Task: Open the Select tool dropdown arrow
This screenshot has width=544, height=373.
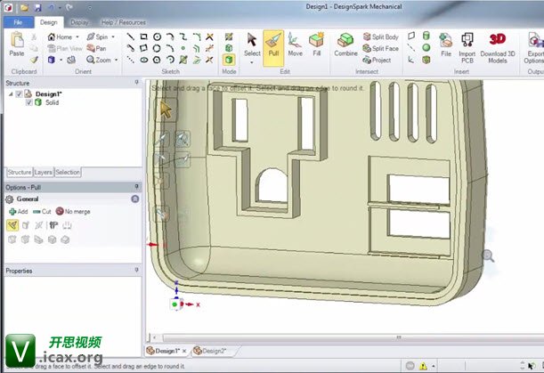Action: coord(252,63)
